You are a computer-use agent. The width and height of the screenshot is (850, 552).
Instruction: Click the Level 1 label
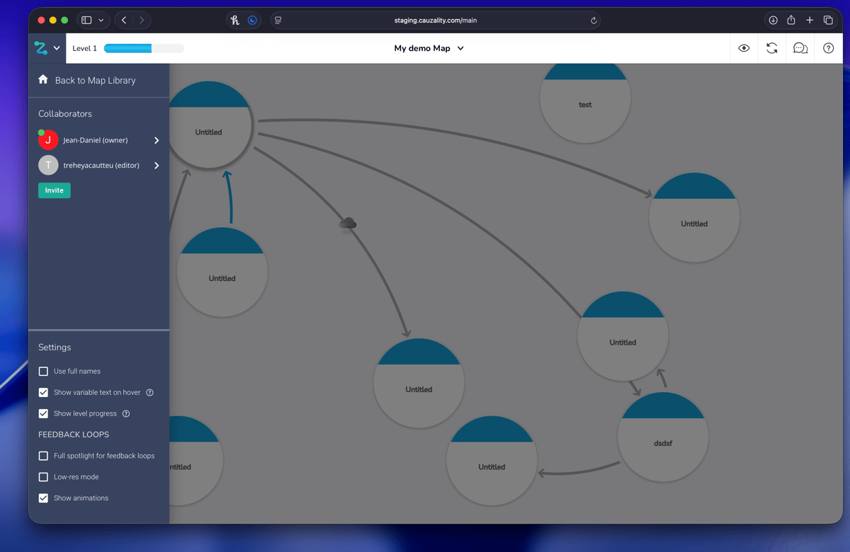[x=85, y=48]
